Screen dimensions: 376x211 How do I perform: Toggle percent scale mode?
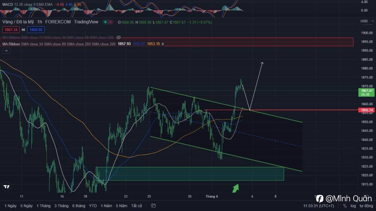(345, 206)
